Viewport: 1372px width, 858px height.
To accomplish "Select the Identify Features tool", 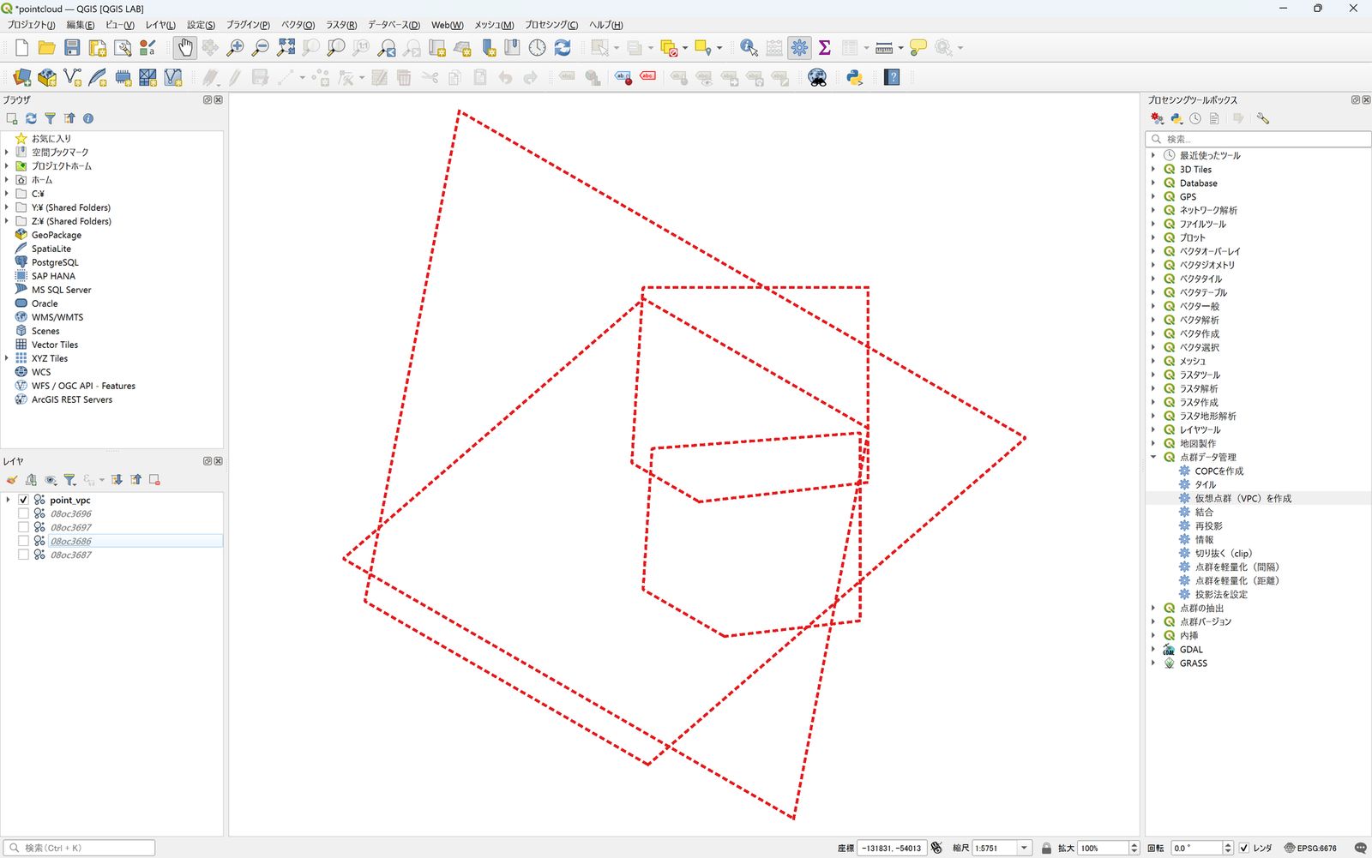I will point(749,48).
